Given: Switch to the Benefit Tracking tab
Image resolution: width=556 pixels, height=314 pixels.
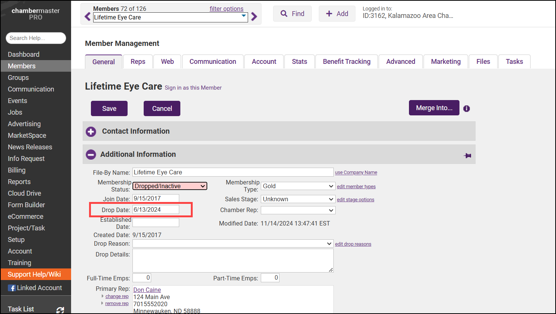Looking at the screenshot, I should pyautogui.click(x=346, y=62).
